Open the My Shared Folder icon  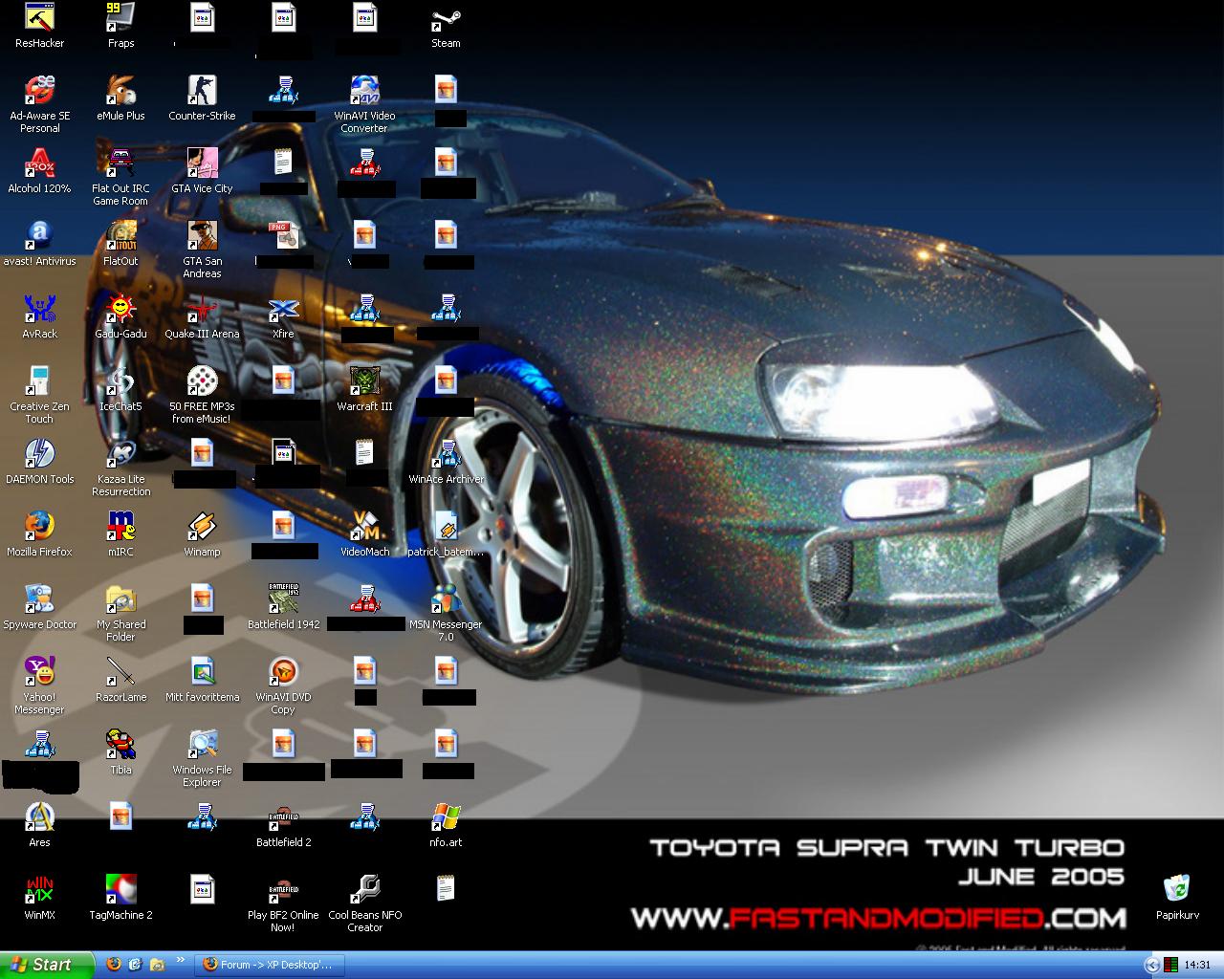point(120,613)
